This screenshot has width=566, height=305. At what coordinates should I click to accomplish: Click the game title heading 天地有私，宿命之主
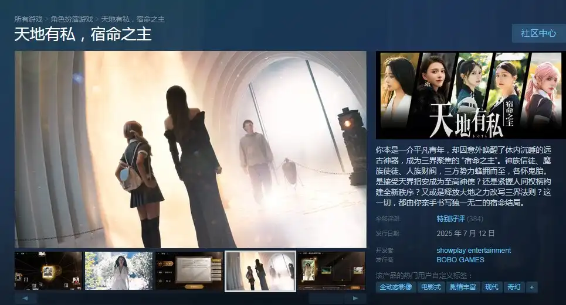83,35
